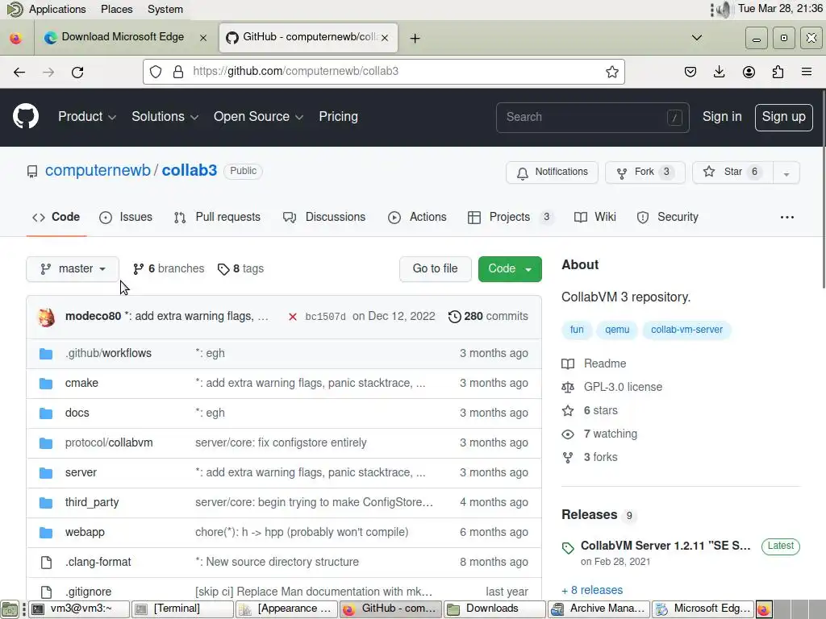Switch to the Issues tab
826x619 pixels.
coord(126,218)
